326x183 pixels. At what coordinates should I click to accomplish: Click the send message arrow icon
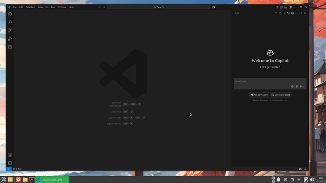coord(301,86)
